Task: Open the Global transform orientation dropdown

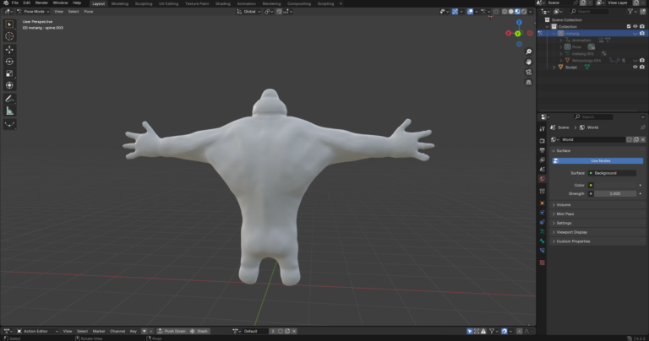Action: point(248,12)
